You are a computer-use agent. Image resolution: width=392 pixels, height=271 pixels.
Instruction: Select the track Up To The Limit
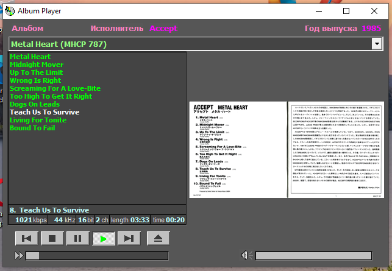click(36, 72)
